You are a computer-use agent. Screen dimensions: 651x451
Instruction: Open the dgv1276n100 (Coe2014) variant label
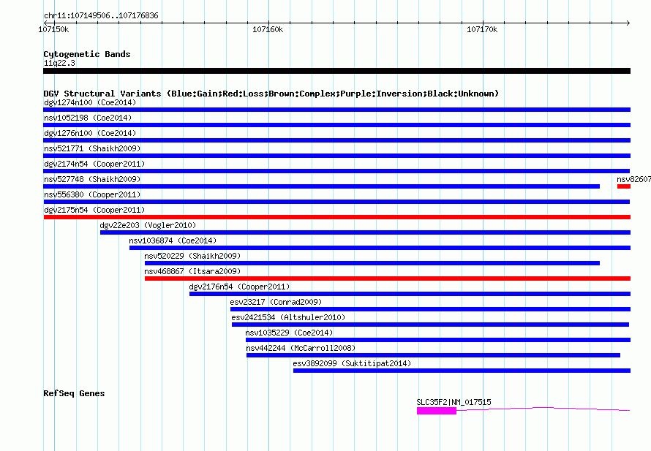point(90,133)
